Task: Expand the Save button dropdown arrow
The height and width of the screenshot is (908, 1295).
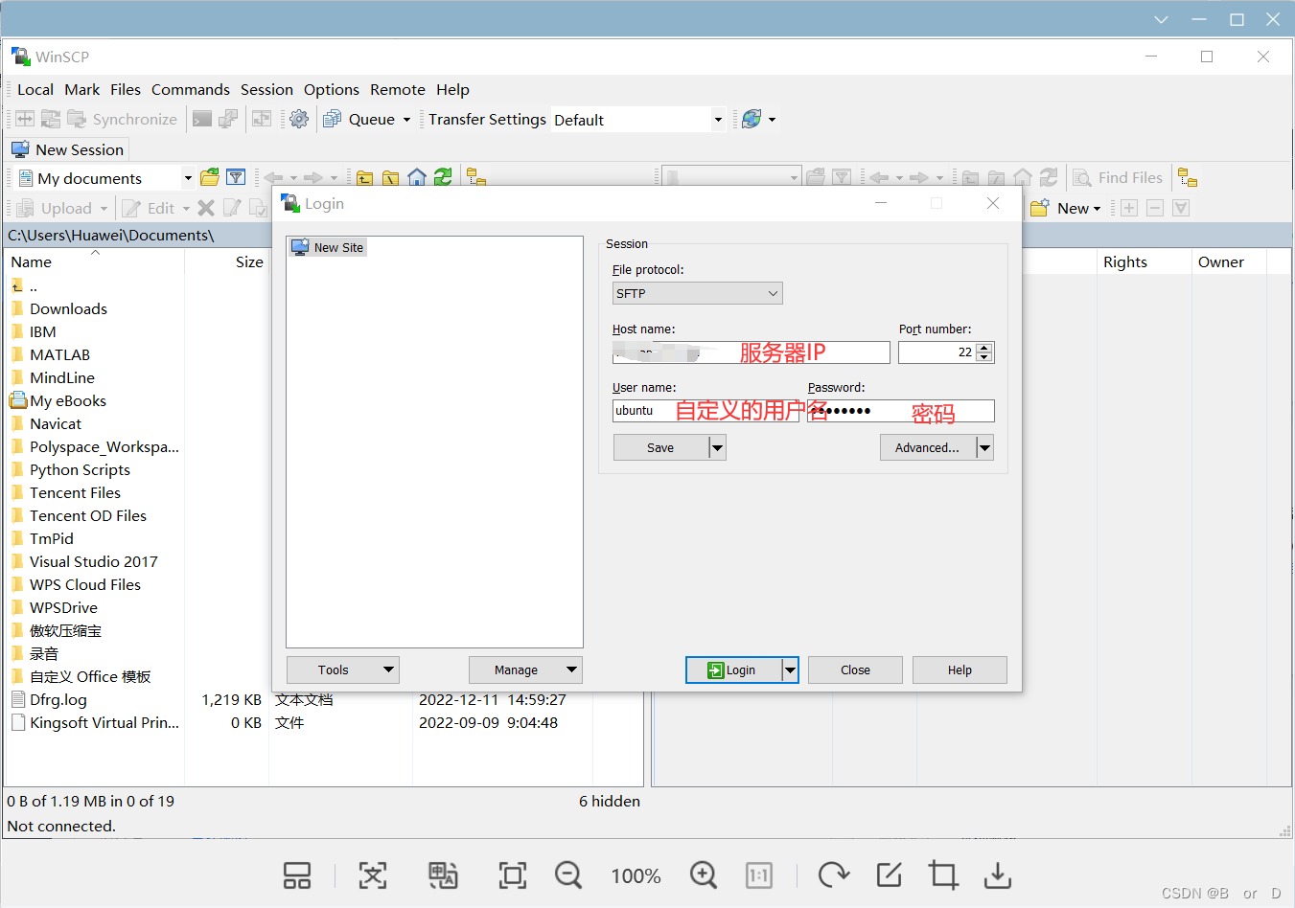Action: [717, 447]
